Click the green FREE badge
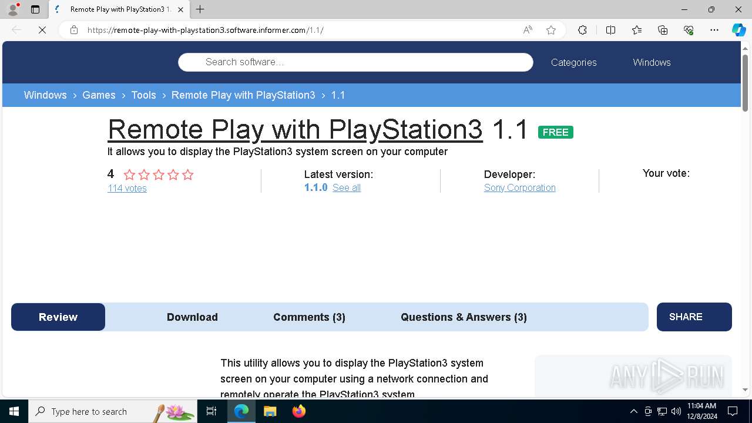The width and height of the screenshot is (752, 423). coord(555,132)
